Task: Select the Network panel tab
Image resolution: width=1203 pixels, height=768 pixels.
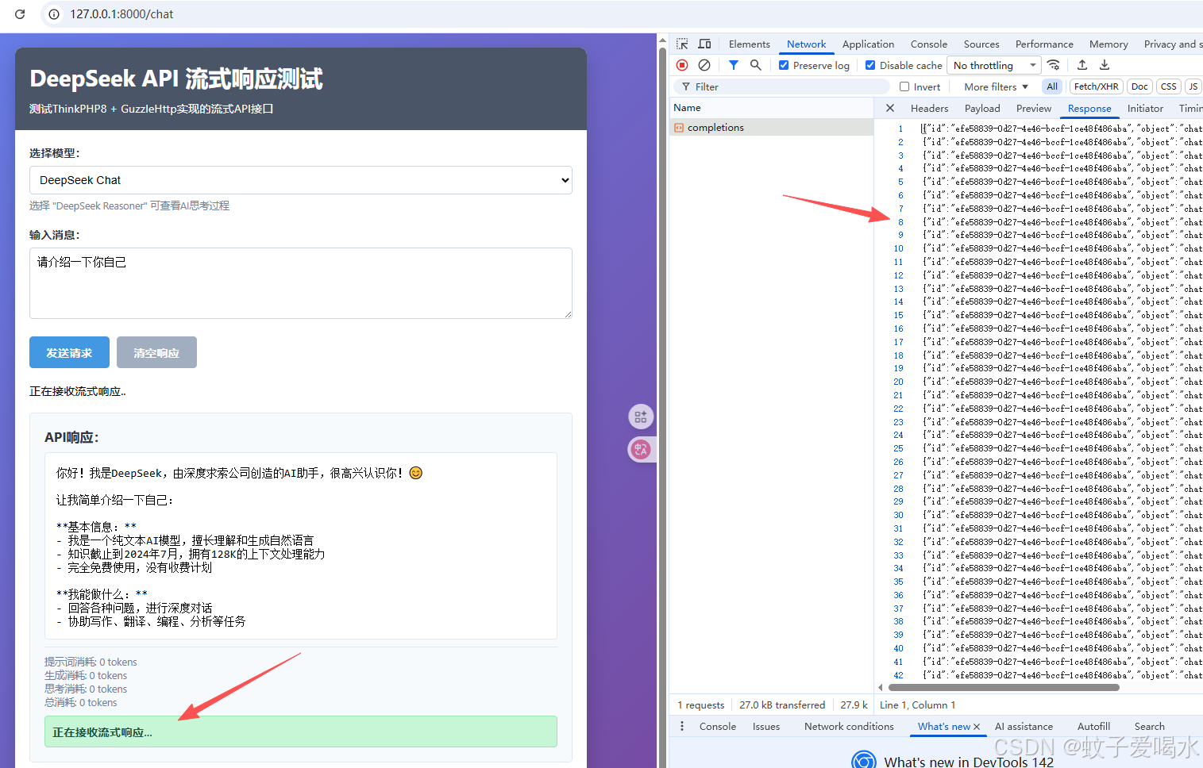Action: coord(806,44)
